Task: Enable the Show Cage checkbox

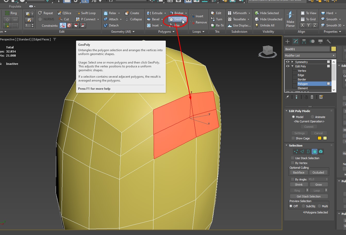Action: [293, 138]
